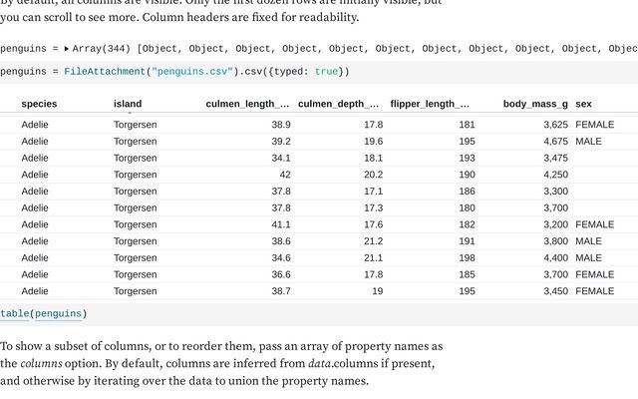
Task: Click the culmen_length column header
Action: (x=247, y=104)
